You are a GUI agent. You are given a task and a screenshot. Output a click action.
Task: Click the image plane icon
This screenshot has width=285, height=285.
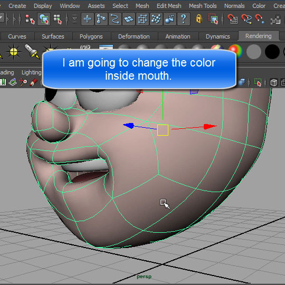coord(13,82)
